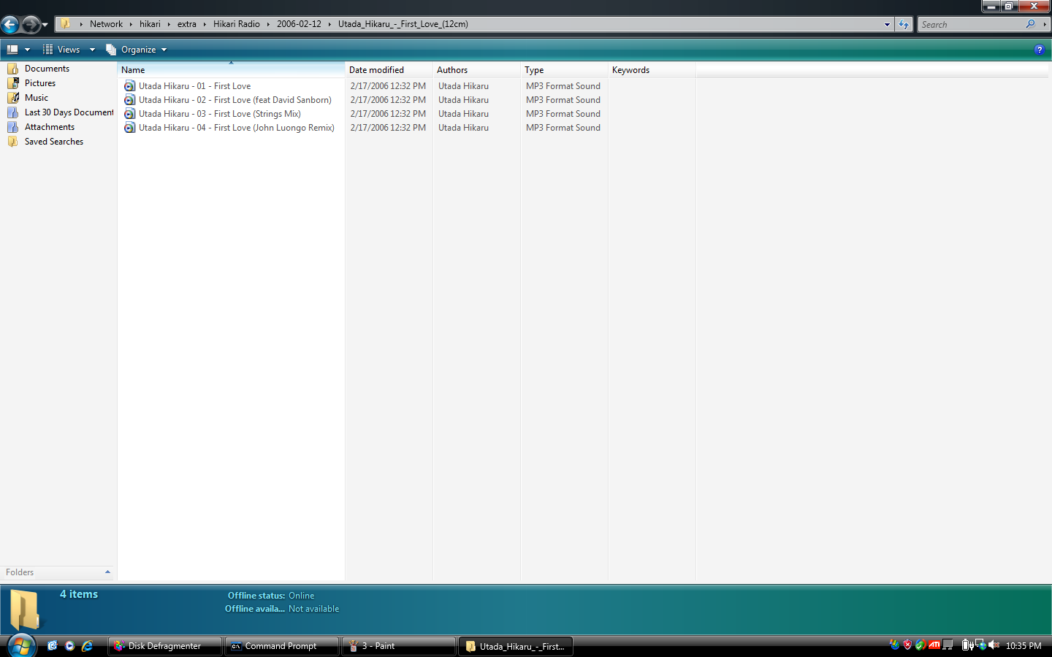Open the Music folder in Favorite Links
Image resolution: width=1052 pixels, height=657 pixels.
pyautogui.click(x=36, y=98)
